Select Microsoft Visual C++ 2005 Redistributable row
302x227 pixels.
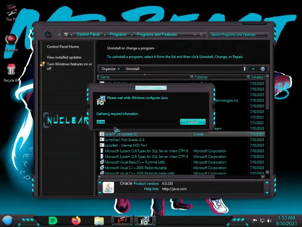pos(182,168)
